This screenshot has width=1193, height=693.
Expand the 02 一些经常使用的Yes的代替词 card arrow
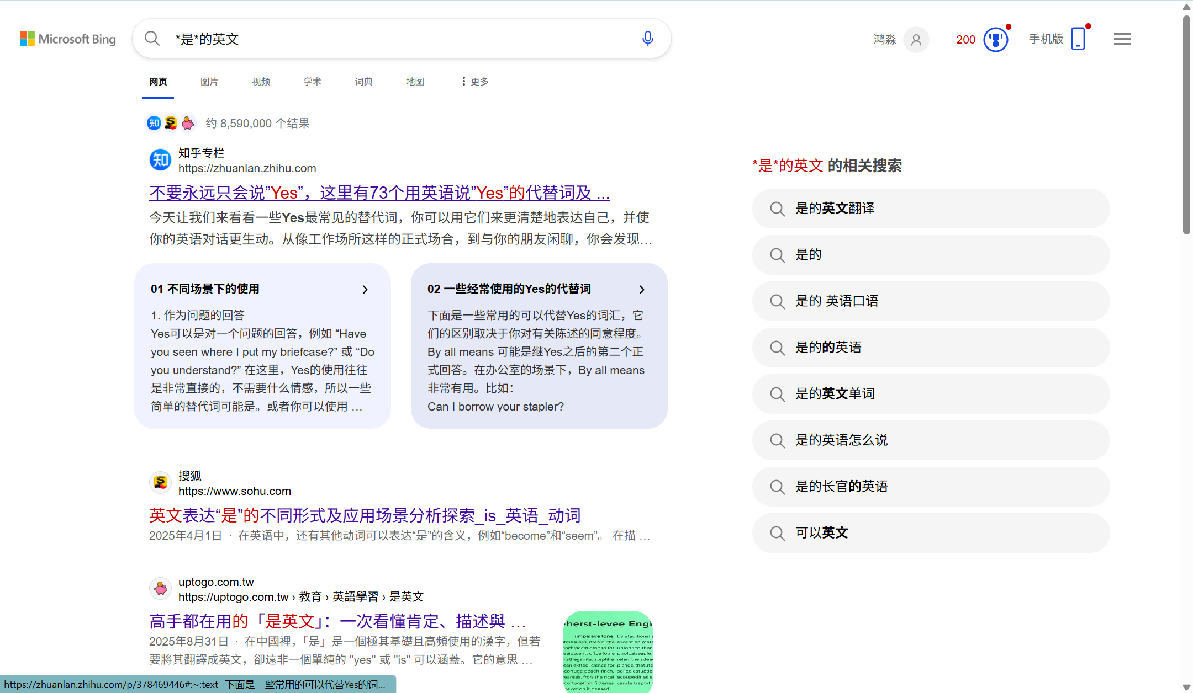[642, 290]
